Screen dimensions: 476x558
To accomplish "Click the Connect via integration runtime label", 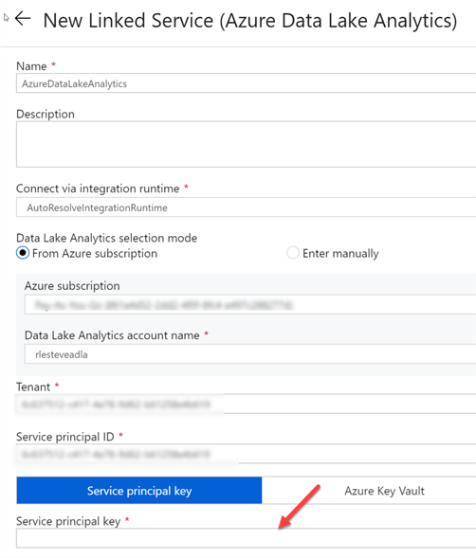I will click(x=98, y=189).
